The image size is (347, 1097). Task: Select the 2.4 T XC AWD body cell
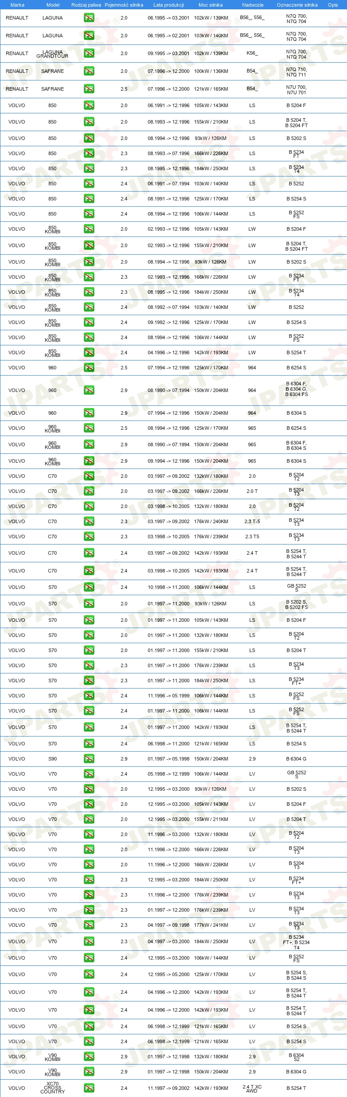(x=252, y=1089)
